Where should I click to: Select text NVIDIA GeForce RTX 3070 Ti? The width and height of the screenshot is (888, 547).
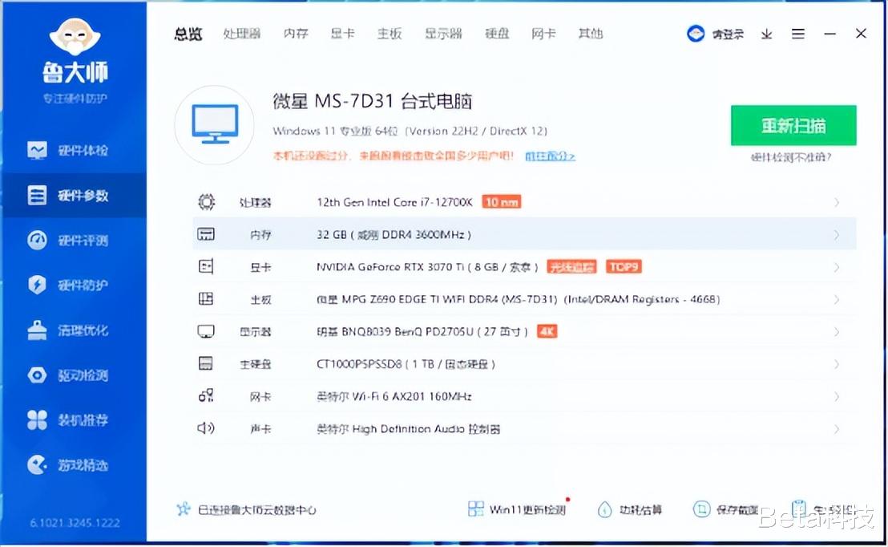point(393,267)
